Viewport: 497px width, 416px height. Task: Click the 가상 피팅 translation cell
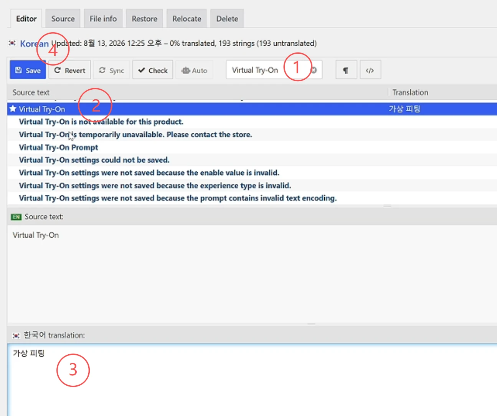click(x=405, y=109)
